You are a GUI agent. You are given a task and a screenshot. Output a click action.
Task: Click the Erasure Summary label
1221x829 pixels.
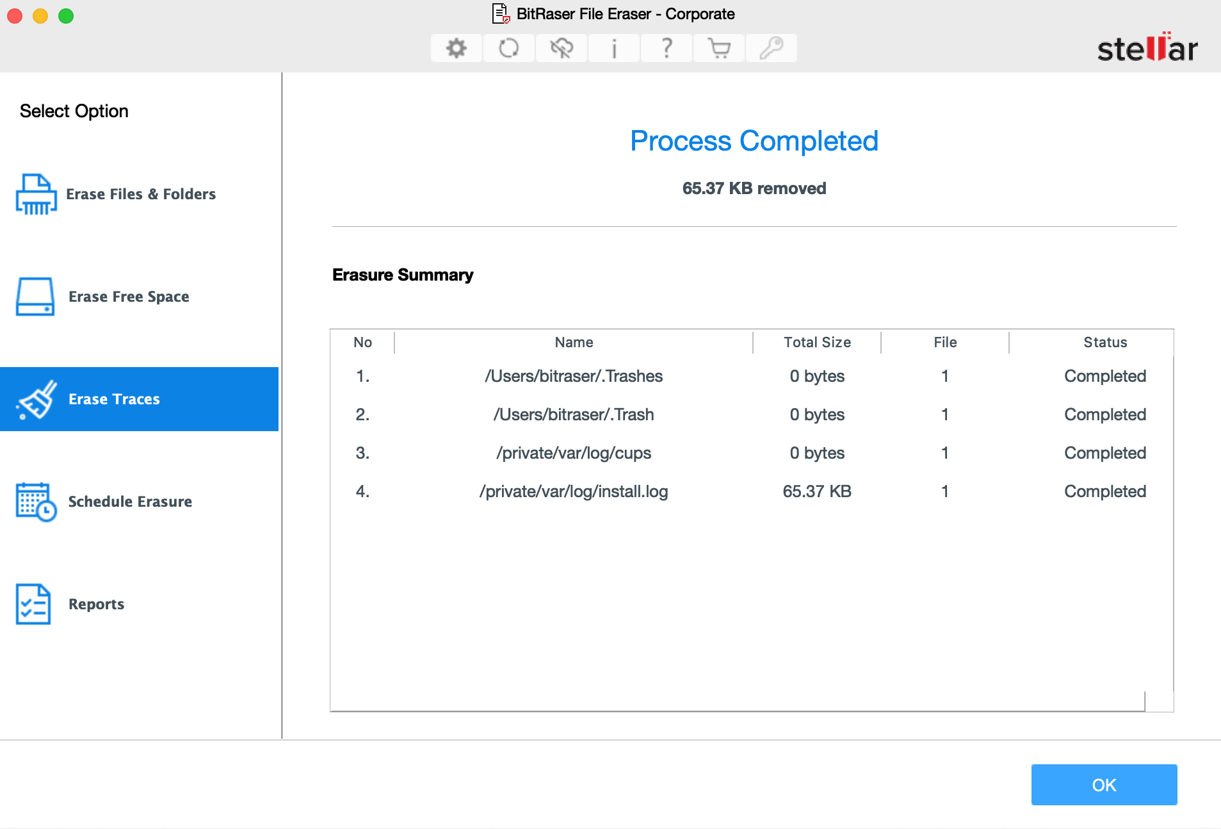coord(403,275)
